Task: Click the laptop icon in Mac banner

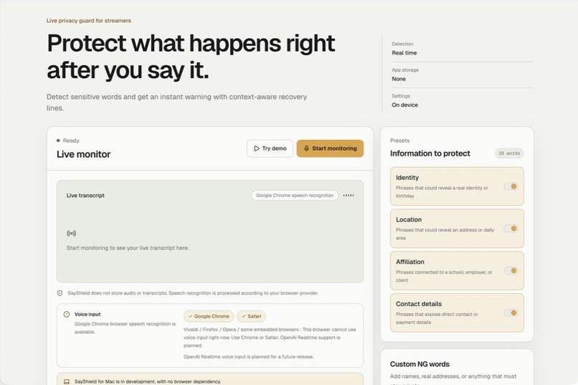Action: click(67, 381)
